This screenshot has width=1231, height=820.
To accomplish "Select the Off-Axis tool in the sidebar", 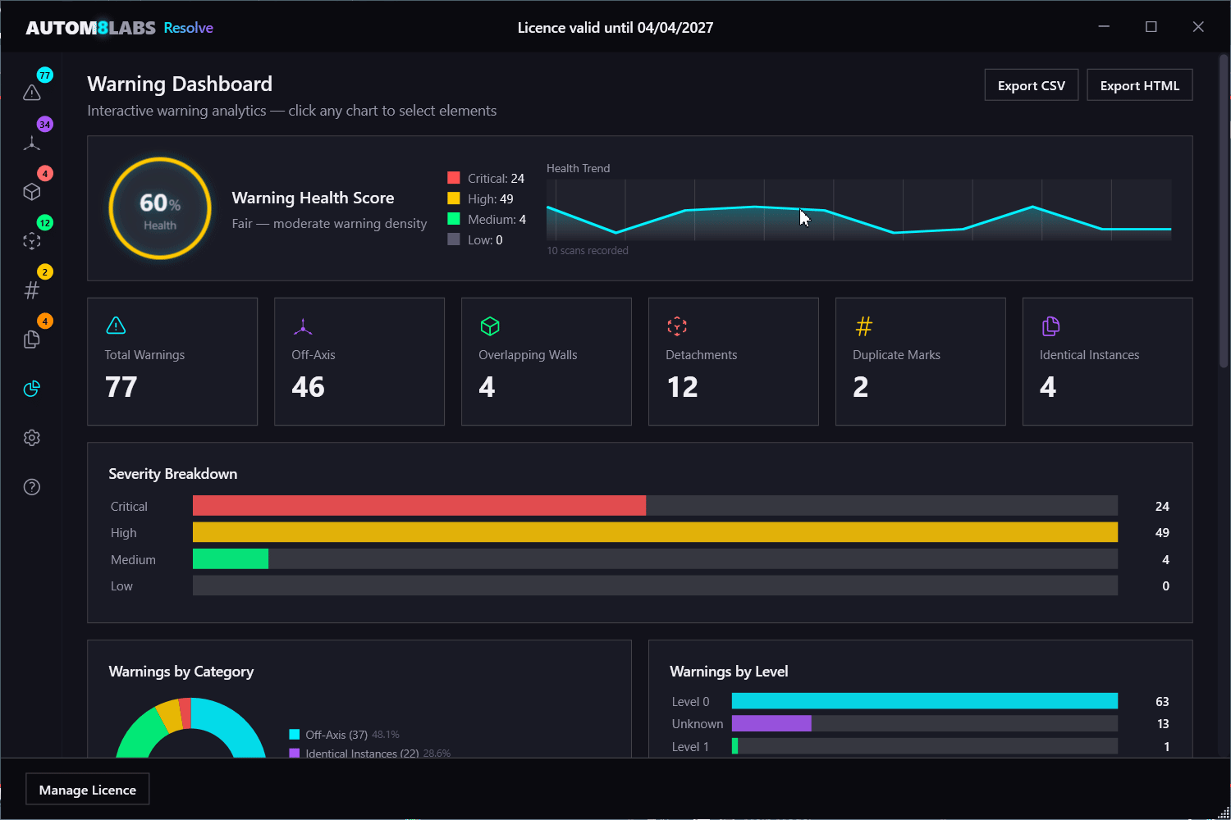I will (31, 142).
